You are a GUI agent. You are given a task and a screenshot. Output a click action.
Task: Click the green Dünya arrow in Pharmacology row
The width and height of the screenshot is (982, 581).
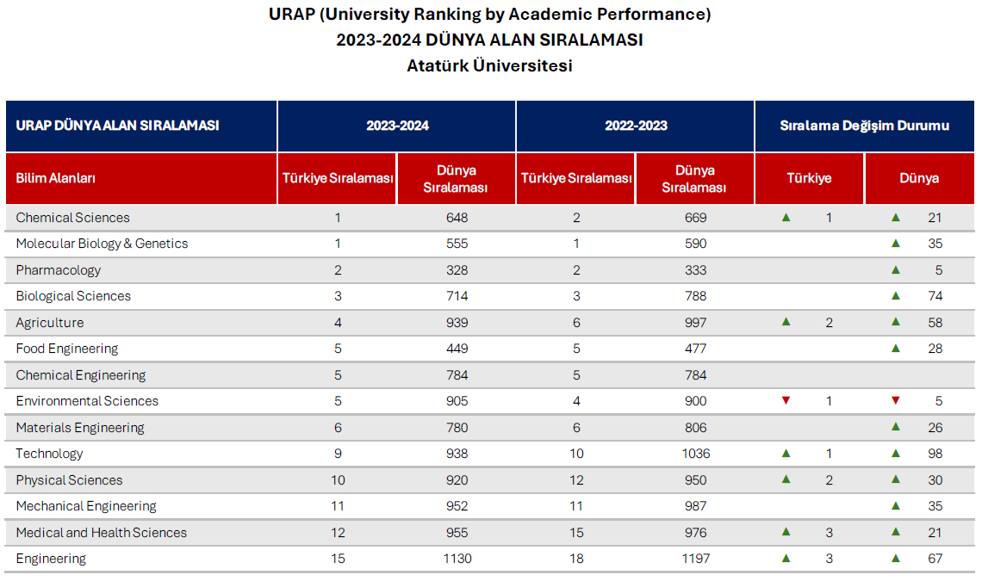[896, 270]
